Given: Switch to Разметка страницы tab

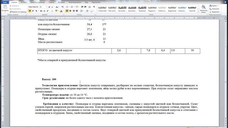Looking at the screenshot, I should [x=37, y=2].
